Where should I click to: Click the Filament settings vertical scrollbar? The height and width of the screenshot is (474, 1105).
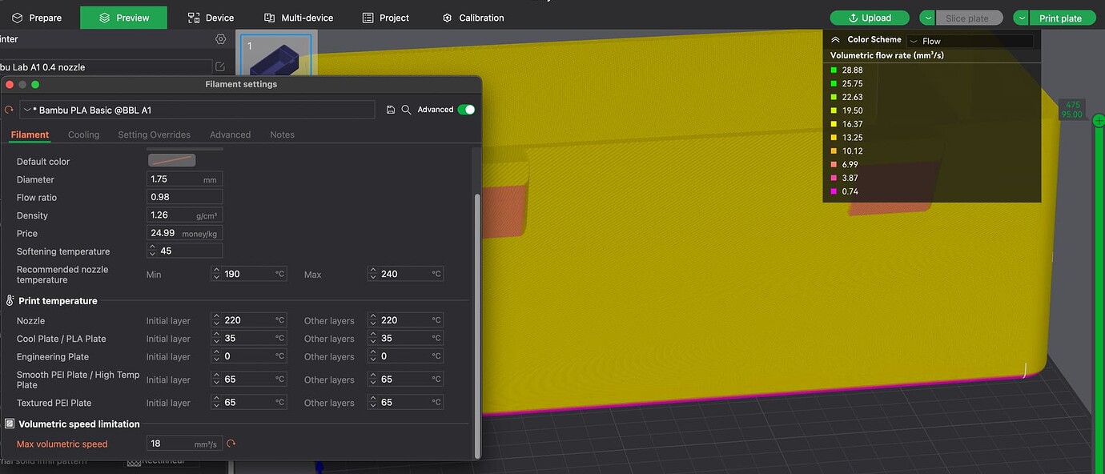[x=477, y=324]
